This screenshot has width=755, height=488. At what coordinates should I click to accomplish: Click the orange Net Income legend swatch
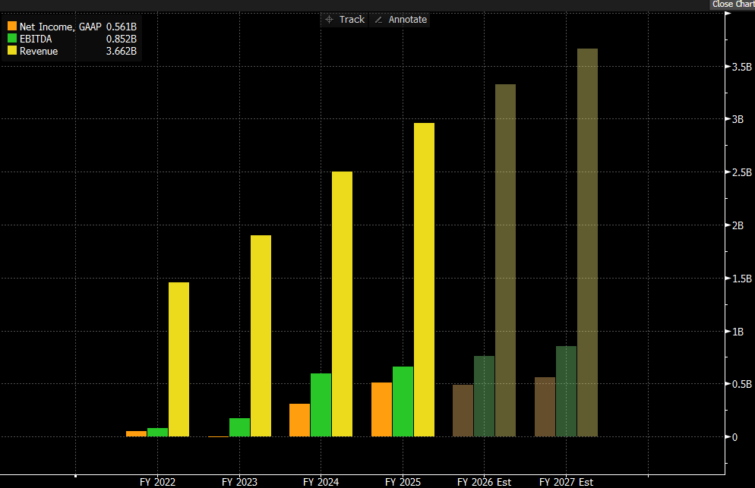click(12, 27)
